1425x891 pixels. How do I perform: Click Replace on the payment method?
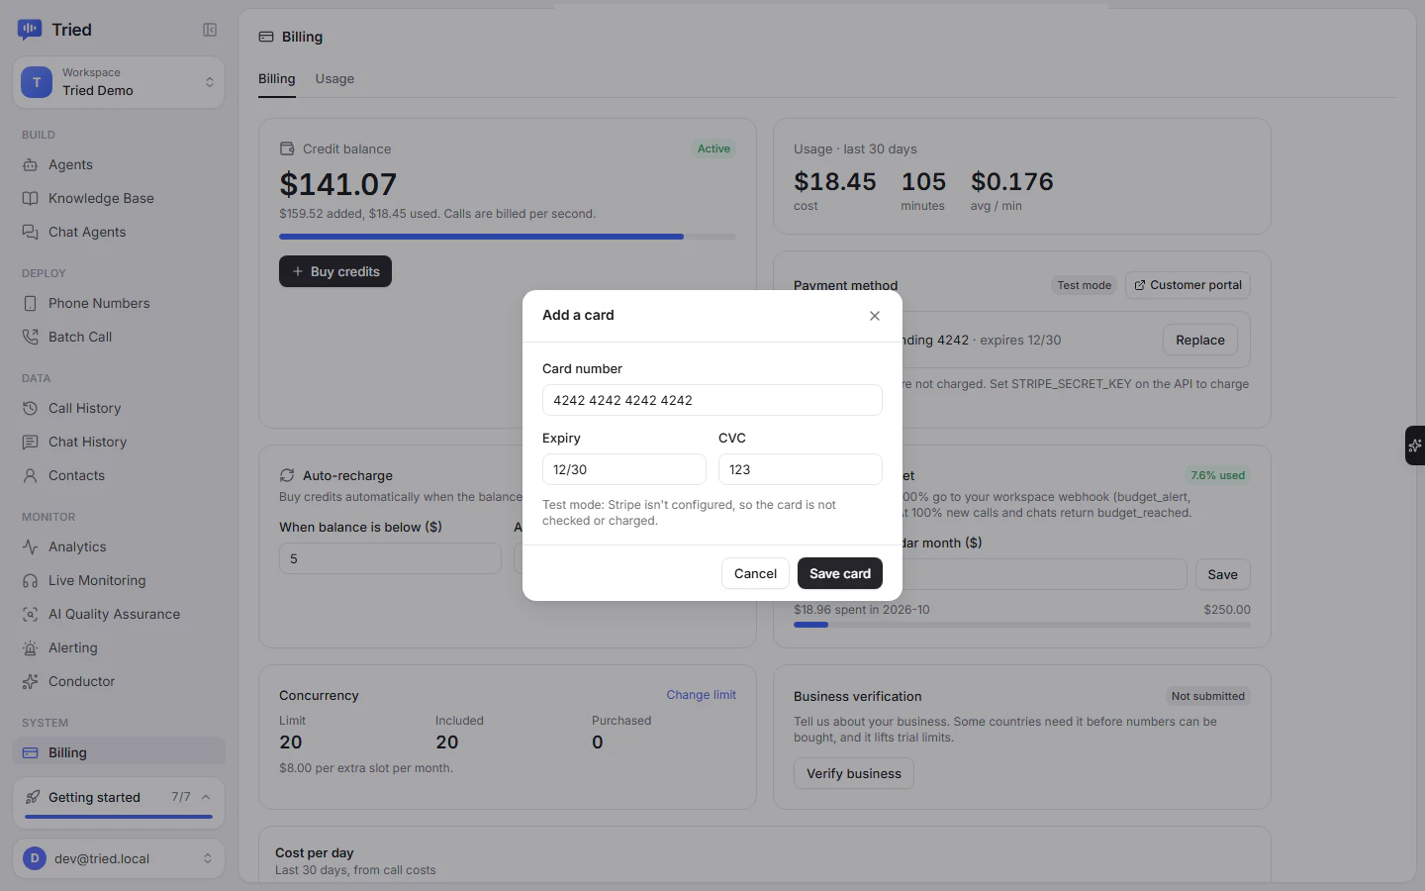(x=1199, y=341)
